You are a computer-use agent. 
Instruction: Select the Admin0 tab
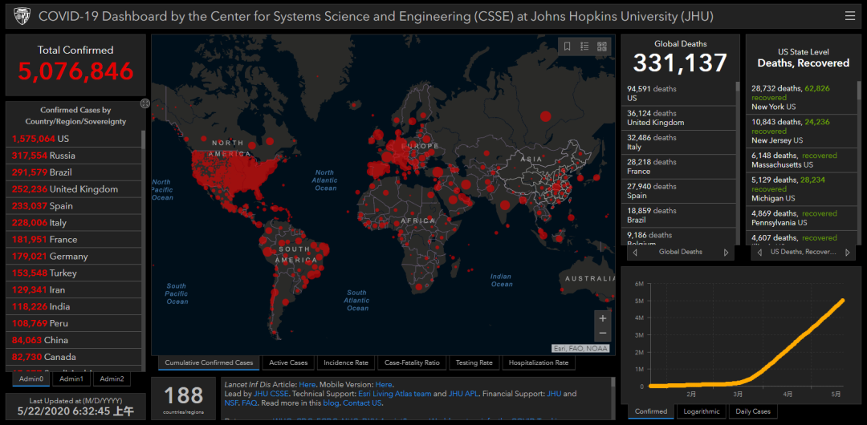pyautogui.click(x=31, y=379)
